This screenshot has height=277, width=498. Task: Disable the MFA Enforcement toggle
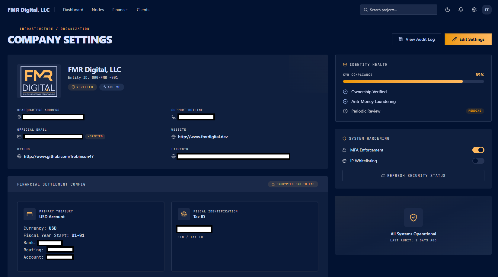point(478,150)
